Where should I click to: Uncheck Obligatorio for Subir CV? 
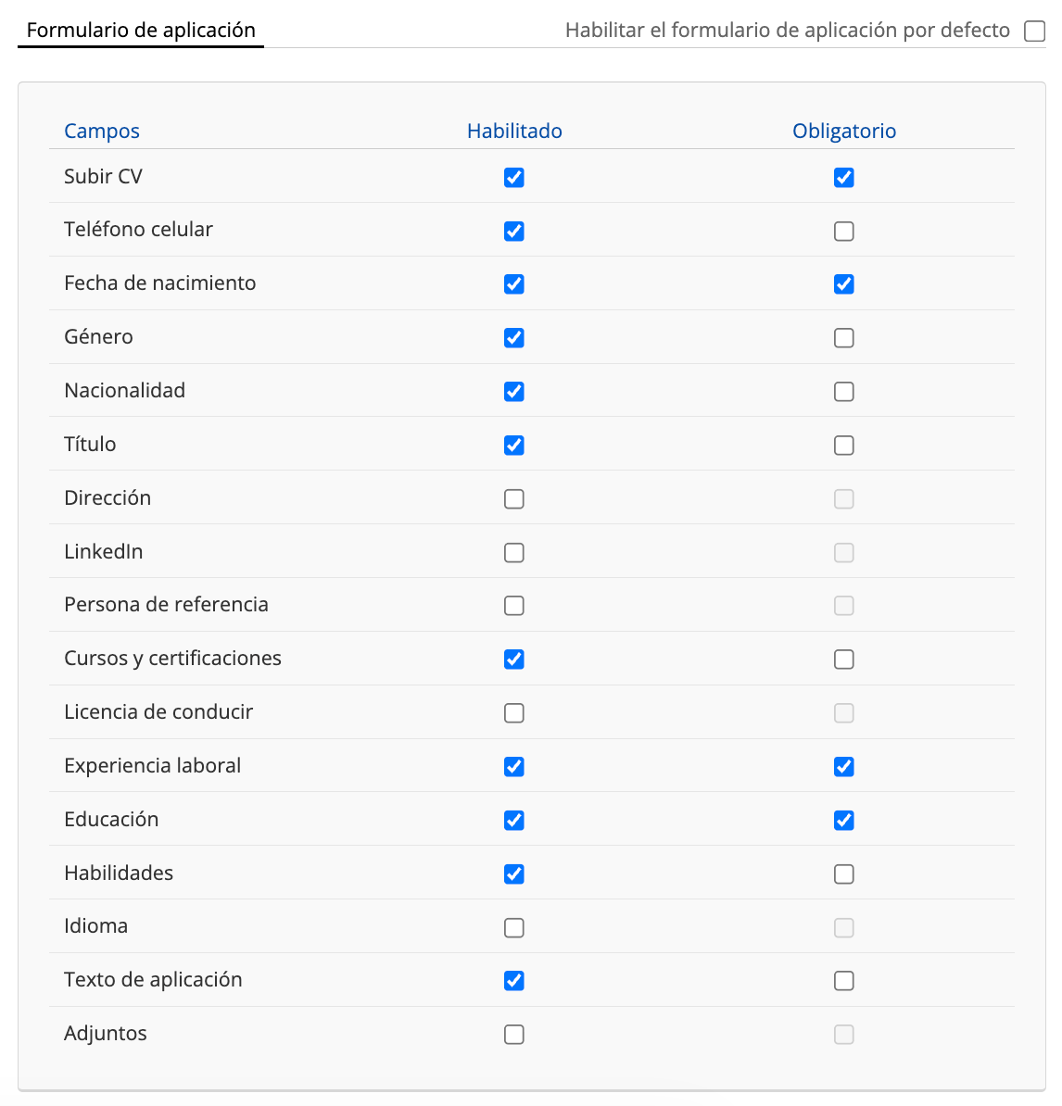843,178
